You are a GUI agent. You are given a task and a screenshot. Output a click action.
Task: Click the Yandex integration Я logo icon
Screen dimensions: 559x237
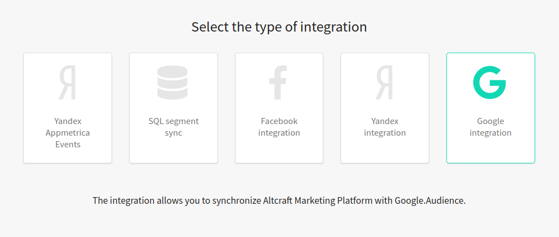click(384, 83)
